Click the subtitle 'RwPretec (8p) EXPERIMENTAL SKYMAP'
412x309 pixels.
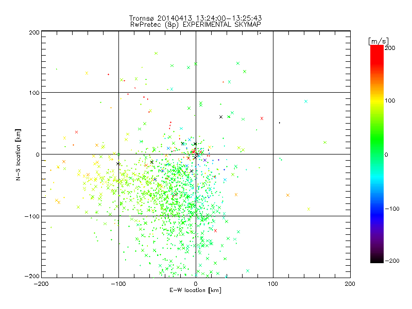tap(196, 25)
